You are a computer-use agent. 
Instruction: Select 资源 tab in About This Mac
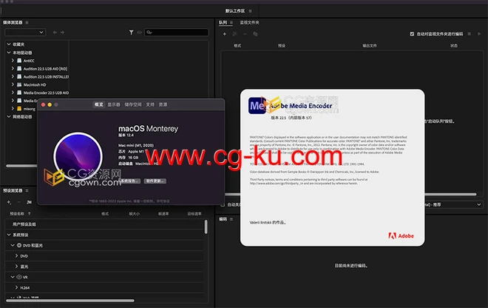[163, 104]
